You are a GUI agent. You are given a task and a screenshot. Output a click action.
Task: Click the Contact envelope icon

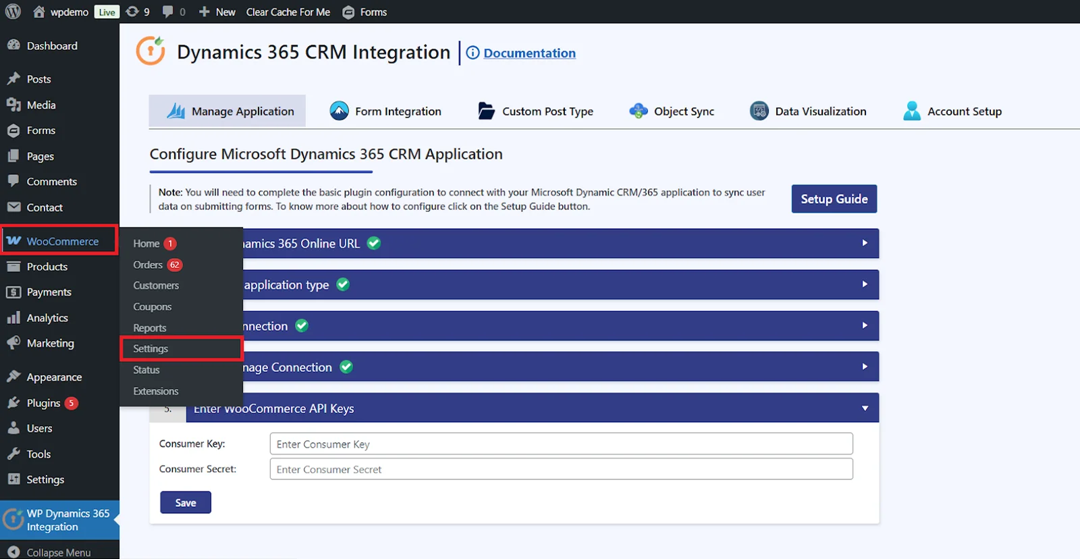[x=13, y=207]
